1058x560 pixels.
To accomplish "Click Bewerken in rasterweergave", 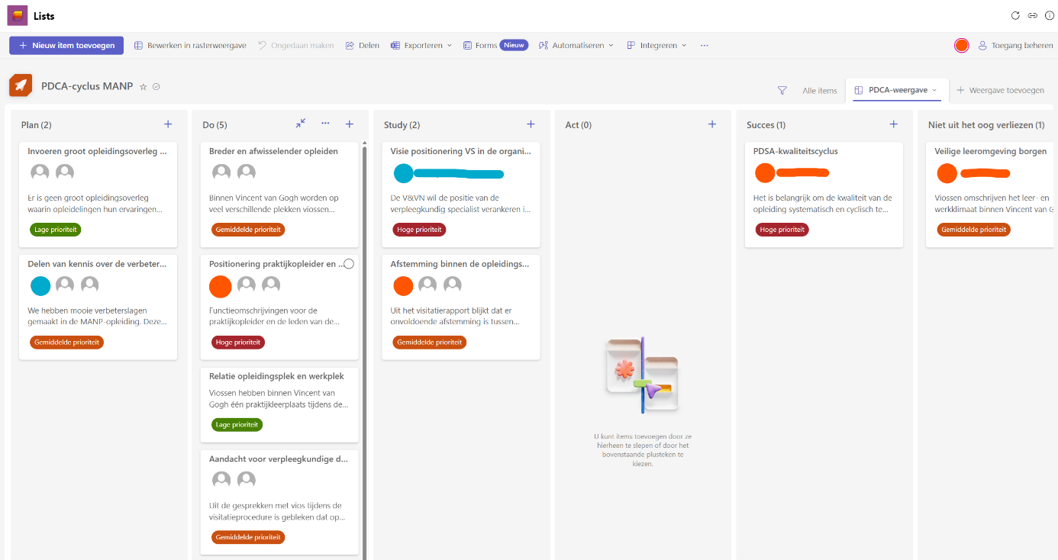I will point(190,45).
